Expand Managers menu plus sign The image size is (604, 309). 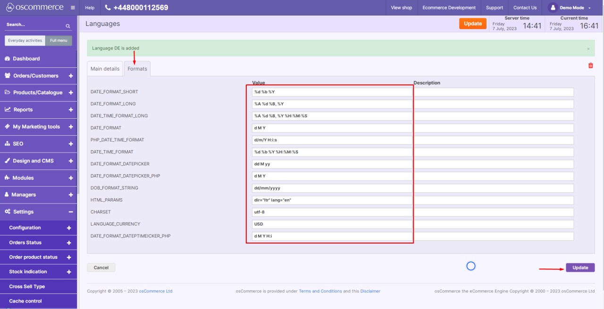pos(71,195)
